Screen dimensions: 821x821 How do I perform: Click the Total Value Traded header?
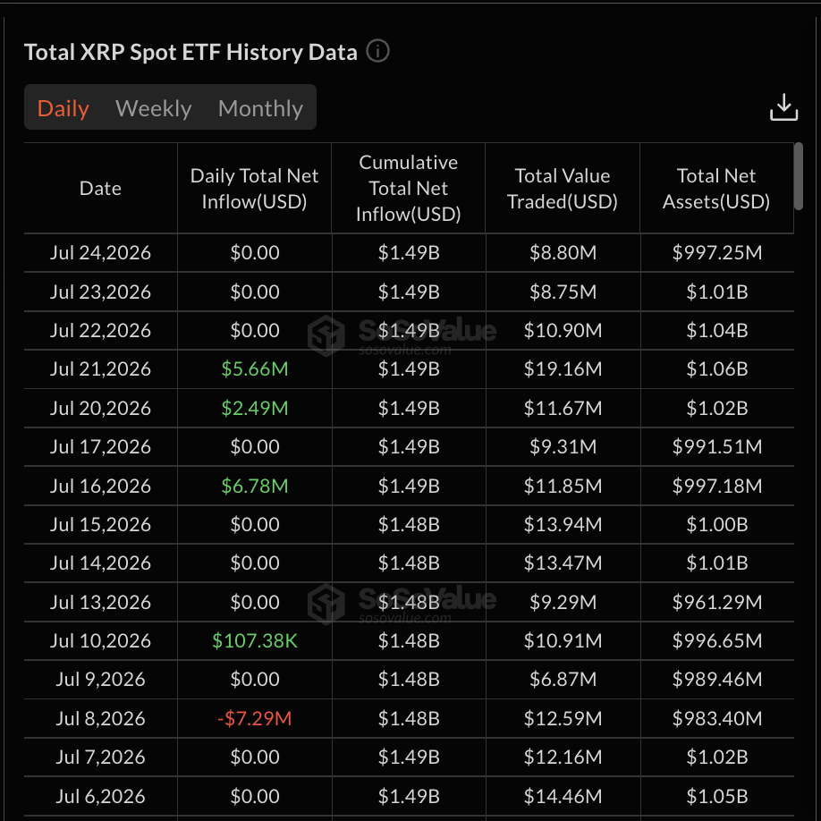563,189
